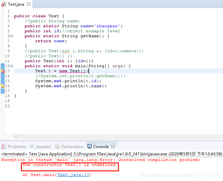The image size is (223, 181).
Task: Collapse the main method at line 12
Action: [12, 66]
